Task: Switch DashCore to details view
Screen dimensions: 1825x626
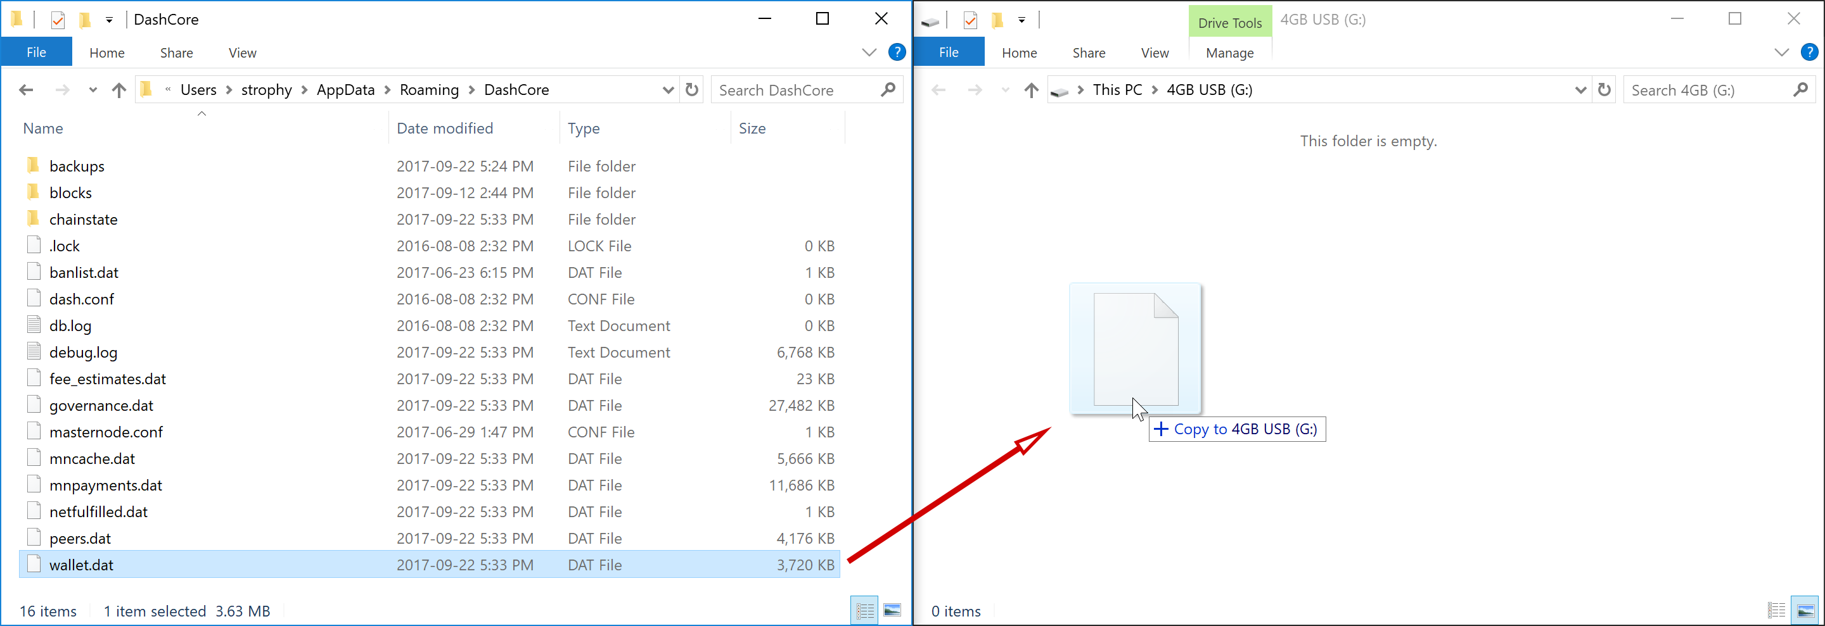Action: pyautogui.click(x=865, y=610)
